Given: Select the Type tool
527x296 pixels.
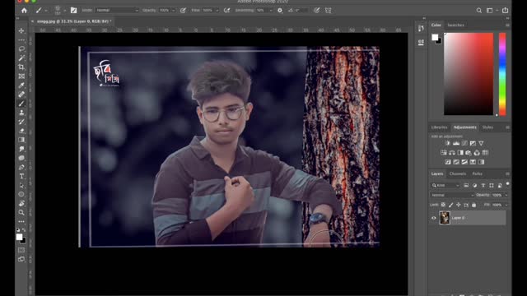Looking at the screenshot, I should pos(21,176).
